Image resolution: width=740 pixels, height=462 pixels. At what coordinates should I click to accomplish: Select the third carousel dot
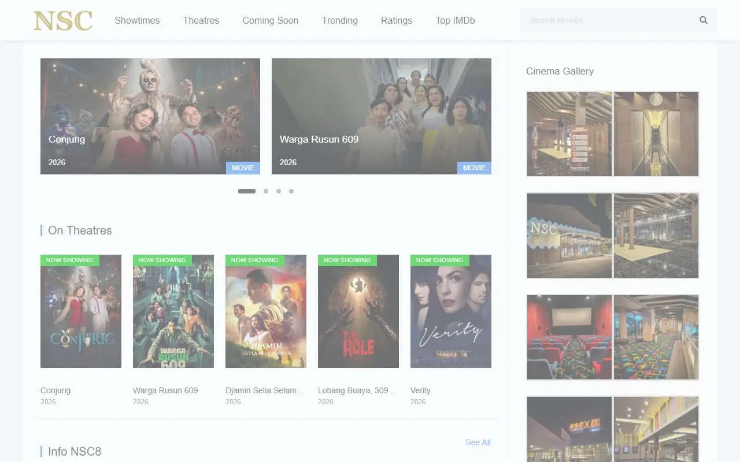point(279,191)
